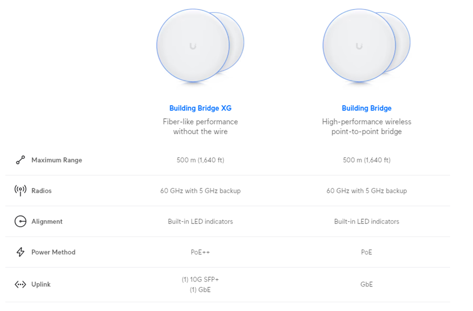
Task: Click the Power Method row label
Action: click(54, 252)
